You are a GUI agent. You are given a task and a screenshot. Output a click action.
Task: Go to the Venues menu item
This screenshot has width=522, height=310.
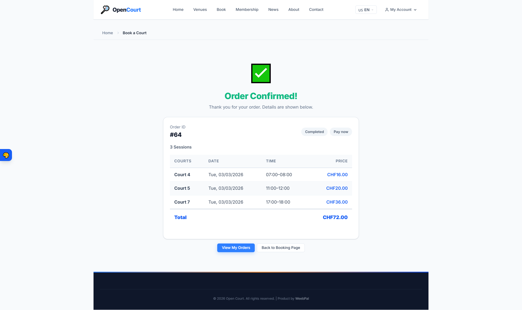200,10
